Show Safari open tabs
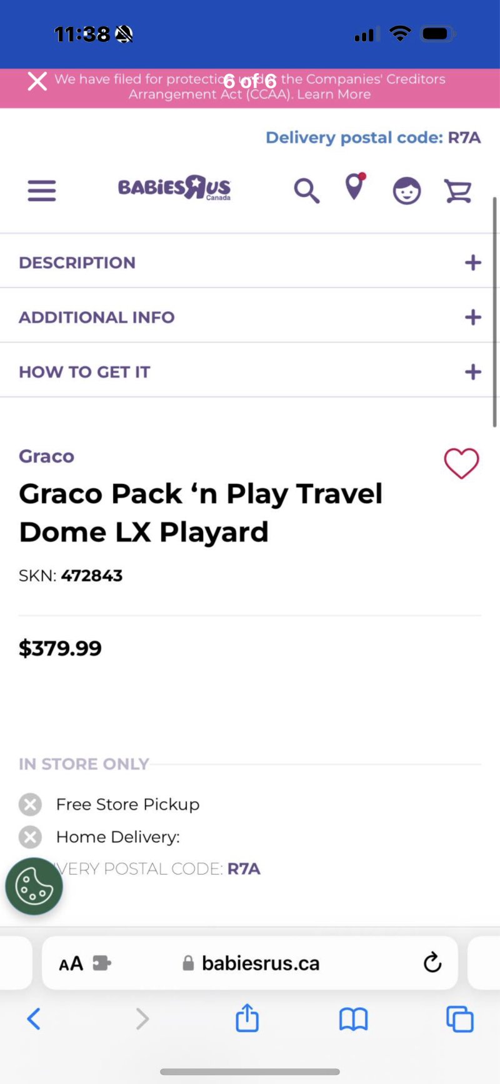 (459, 1019)
